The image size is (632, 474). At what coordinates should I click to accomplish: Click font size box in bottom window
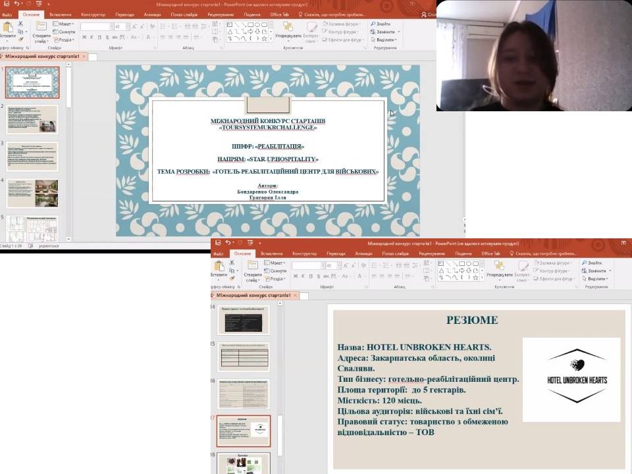point(330,265)
